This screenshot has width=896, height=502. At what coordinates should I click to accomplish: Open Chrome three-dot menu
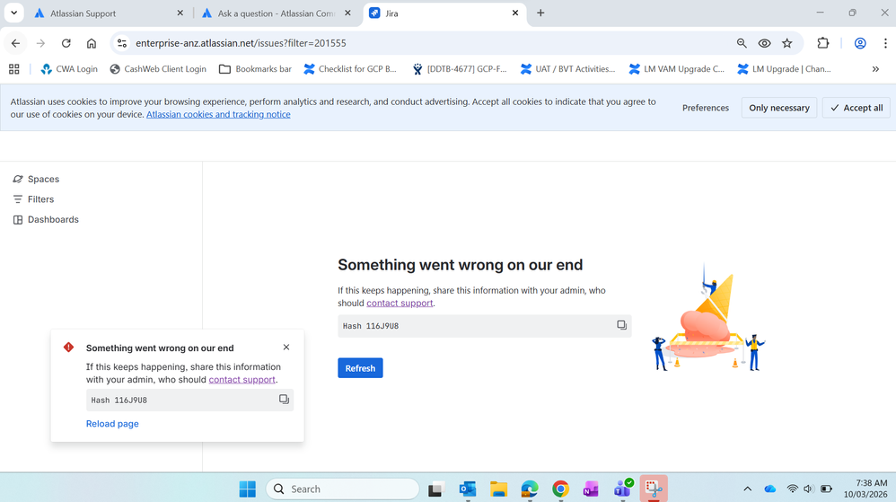pyautogui.click(x=885, y=43)
